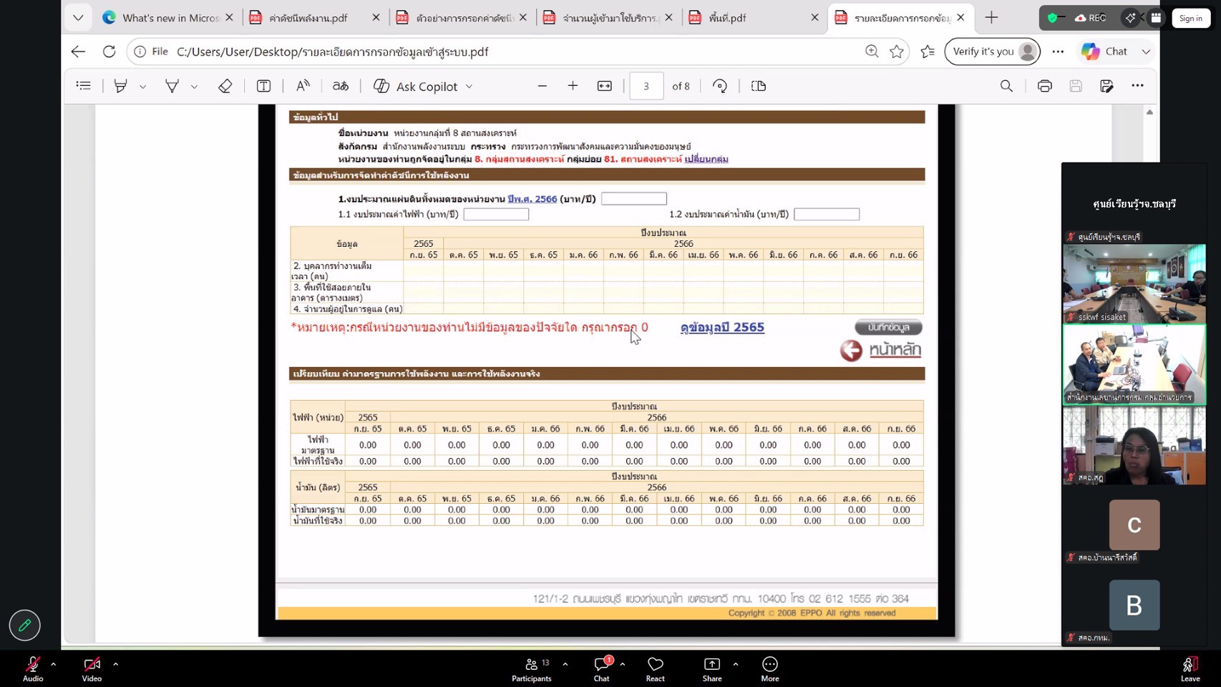This screenshot has height=687, width=1221.
Task: Zoom in with the plus button
Action: [x=573, y=86]
